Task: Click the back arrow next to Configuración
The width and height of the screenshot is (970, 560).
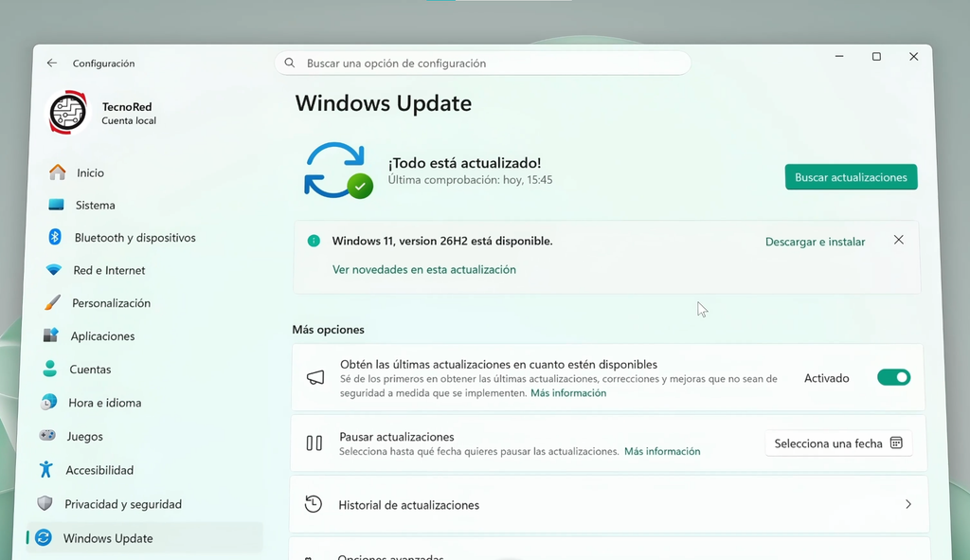Action: 52,63
